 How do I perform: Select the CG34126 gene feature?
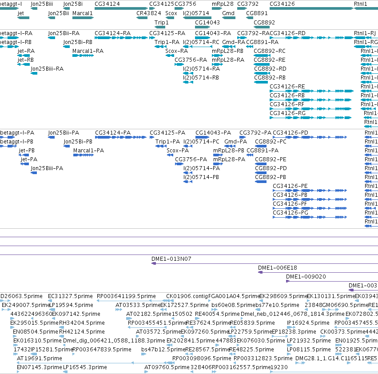tap(311, 8)
